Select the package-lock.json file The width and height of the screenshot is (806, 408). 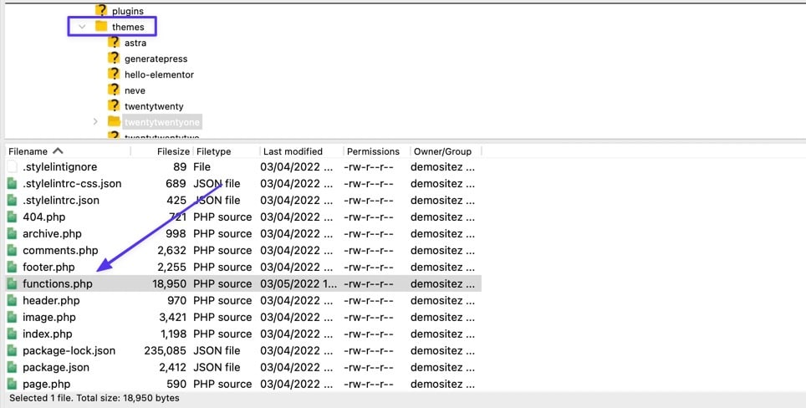click(69, 350)
